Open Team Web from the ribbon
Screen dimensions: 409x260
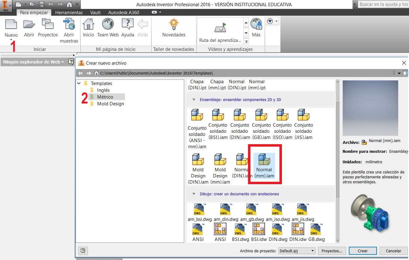point(108,28)
